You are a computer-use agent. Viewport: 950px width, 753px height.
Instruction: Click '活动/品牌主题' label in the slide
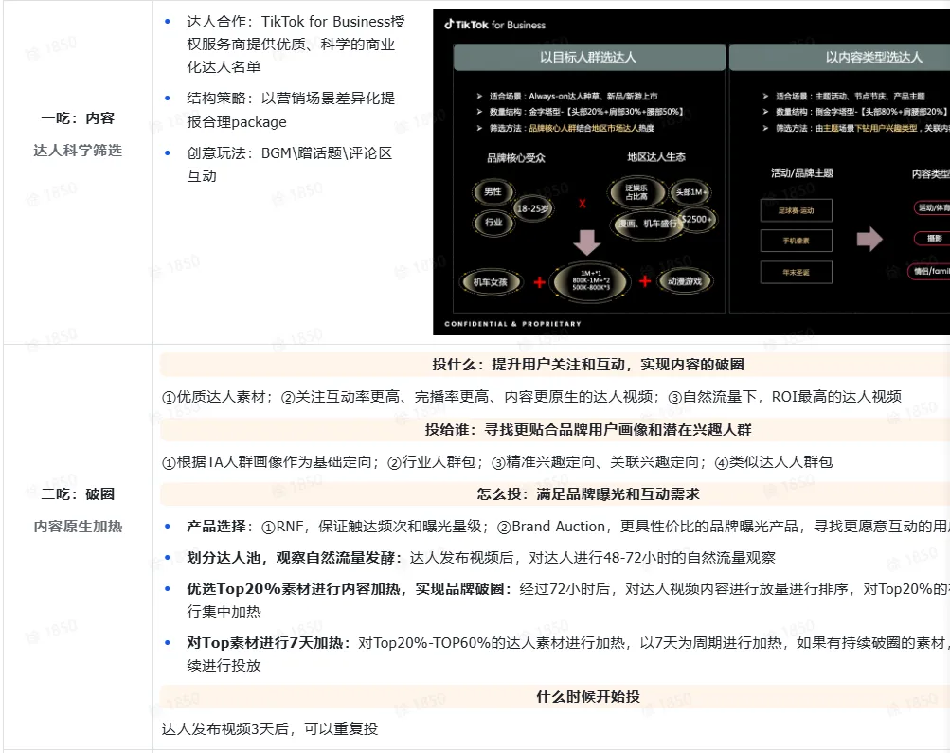click(x=801, y=173)
